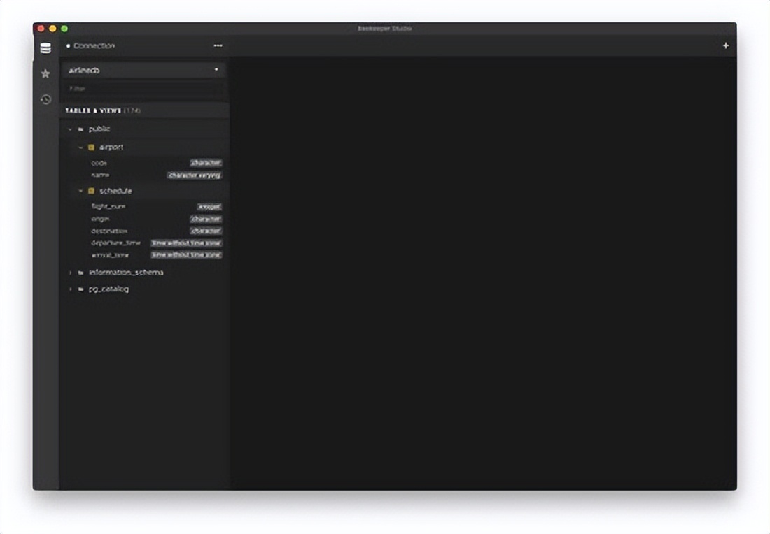Add a new query tab with plus
This screenshot has height=534, width=770.
click(726, 45)
